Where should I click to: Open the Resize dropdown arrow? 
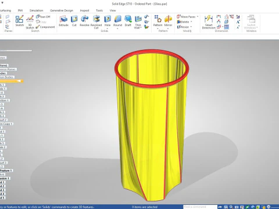click(x=191, y=27)
